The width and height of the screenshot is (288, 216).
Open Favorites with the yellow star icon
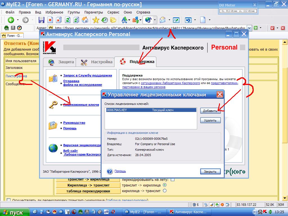click(x=96, y=20)
